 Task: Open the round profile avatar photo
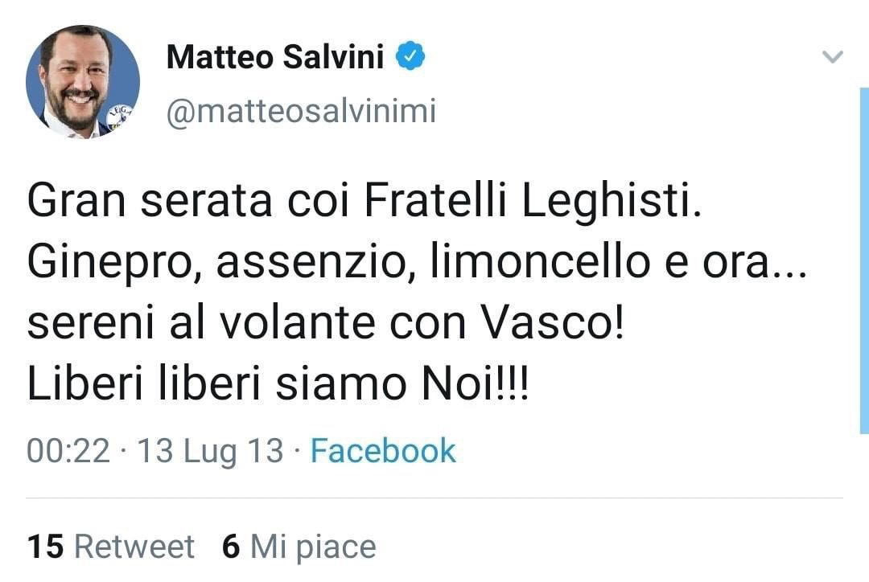pos(82,81)
